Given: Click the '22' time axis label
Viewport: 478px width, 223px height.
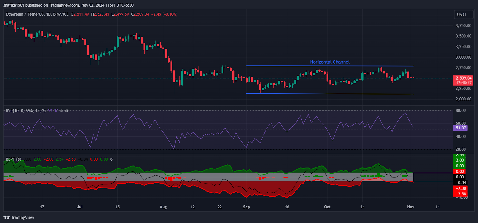Looking at the screenshot, I should (220, 207).
